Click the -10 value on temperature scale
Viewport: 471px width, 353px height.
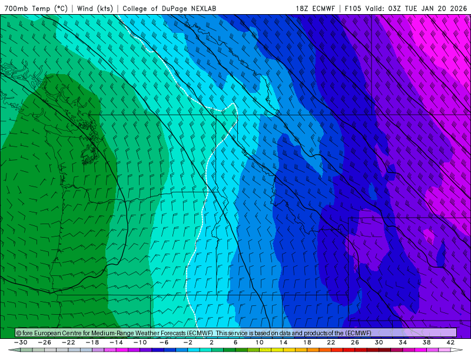[140, 342]
